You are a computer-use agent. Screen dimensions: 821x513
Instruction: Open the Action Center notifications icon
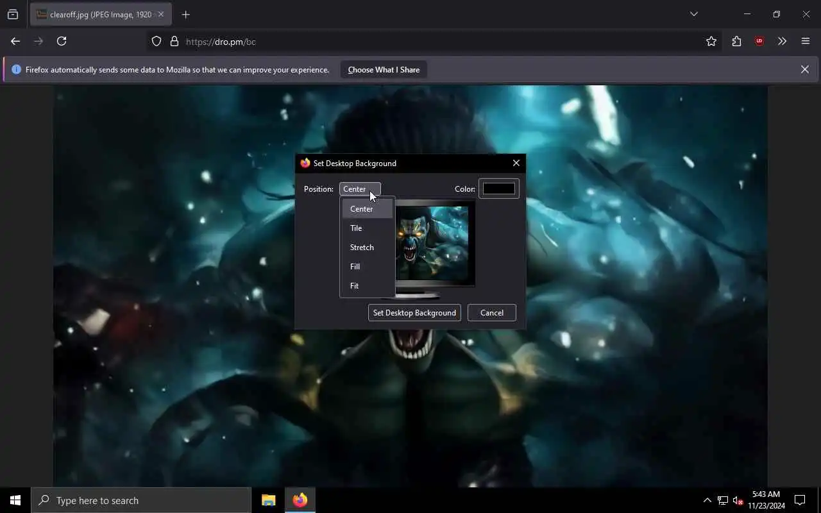800,500
